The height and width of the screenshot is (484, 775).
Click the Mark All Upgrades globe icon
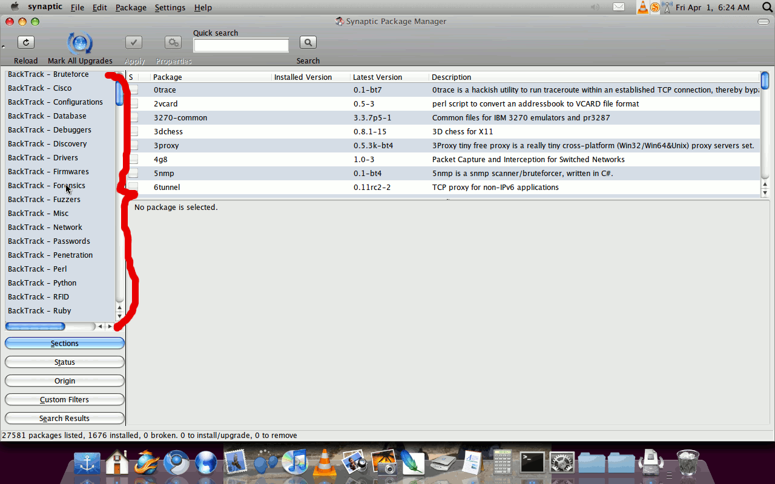(x=80, y=44)
